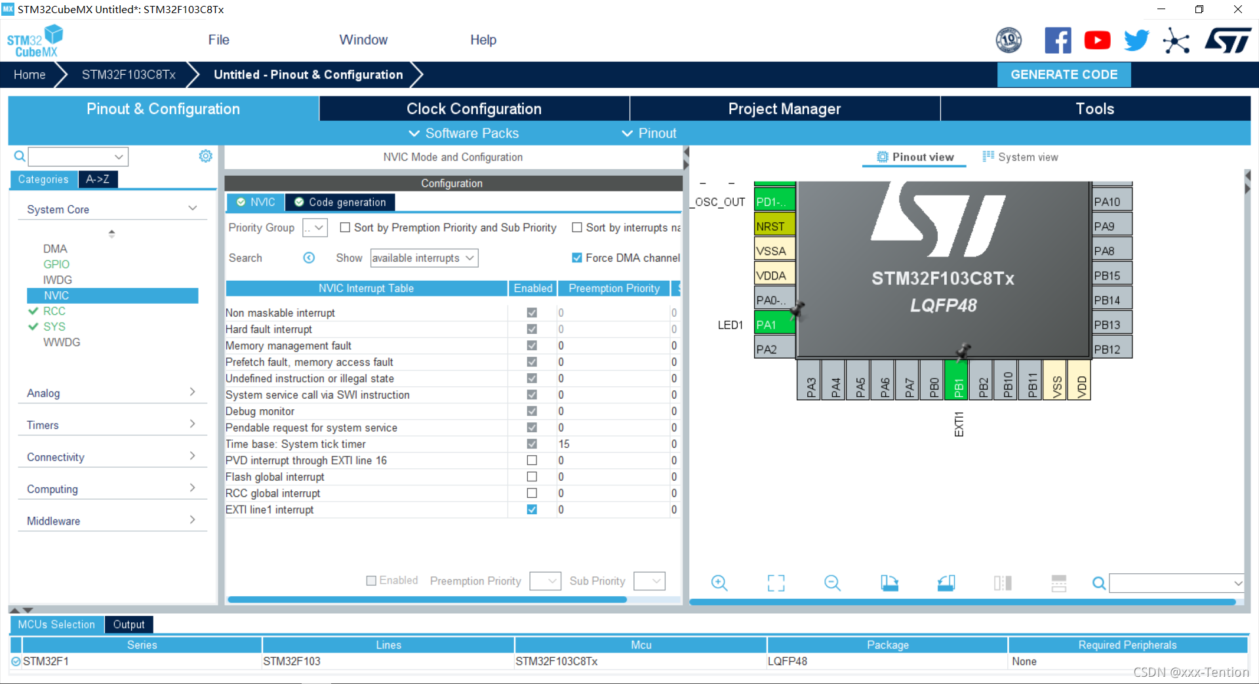This screenshot has height=684, width=1259.
Task: Enable RCC global interrupt checkbox
Action: pos(532,493)
